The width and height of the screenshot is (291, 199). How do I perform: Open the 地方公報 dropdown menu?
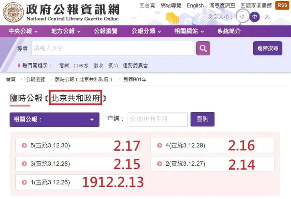(66, 31)
